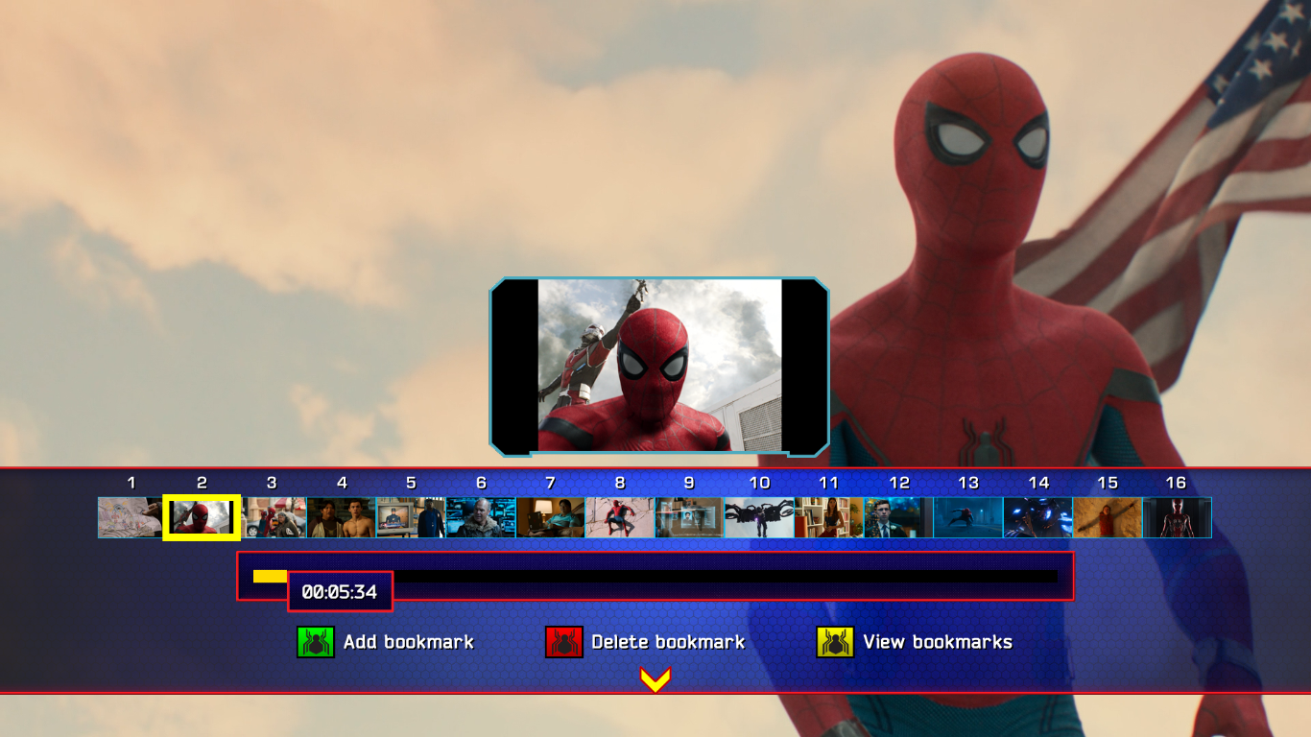Click the green spider Add bookmark icon
The image size is (1311, 737).
point(316,642)
